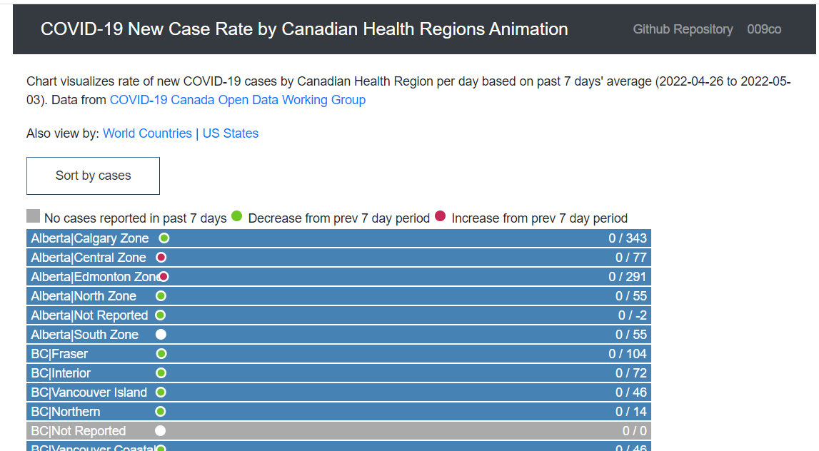Open COVID-19 Canada Open Data Working Group link
This screenshot has width=819, height=451.
tap(238, 100)
